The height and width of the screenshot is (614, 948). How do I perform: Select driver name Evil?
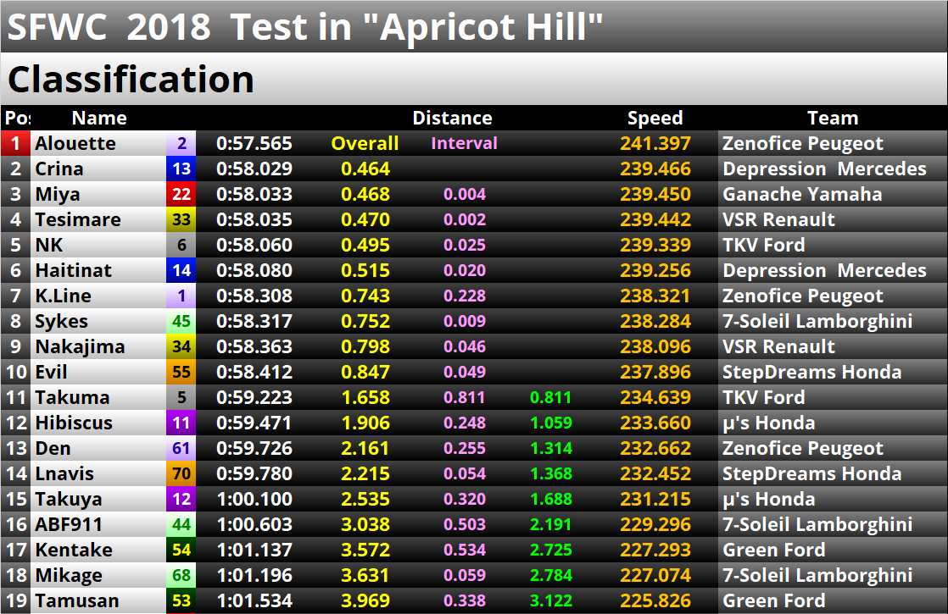pos(51,372)
